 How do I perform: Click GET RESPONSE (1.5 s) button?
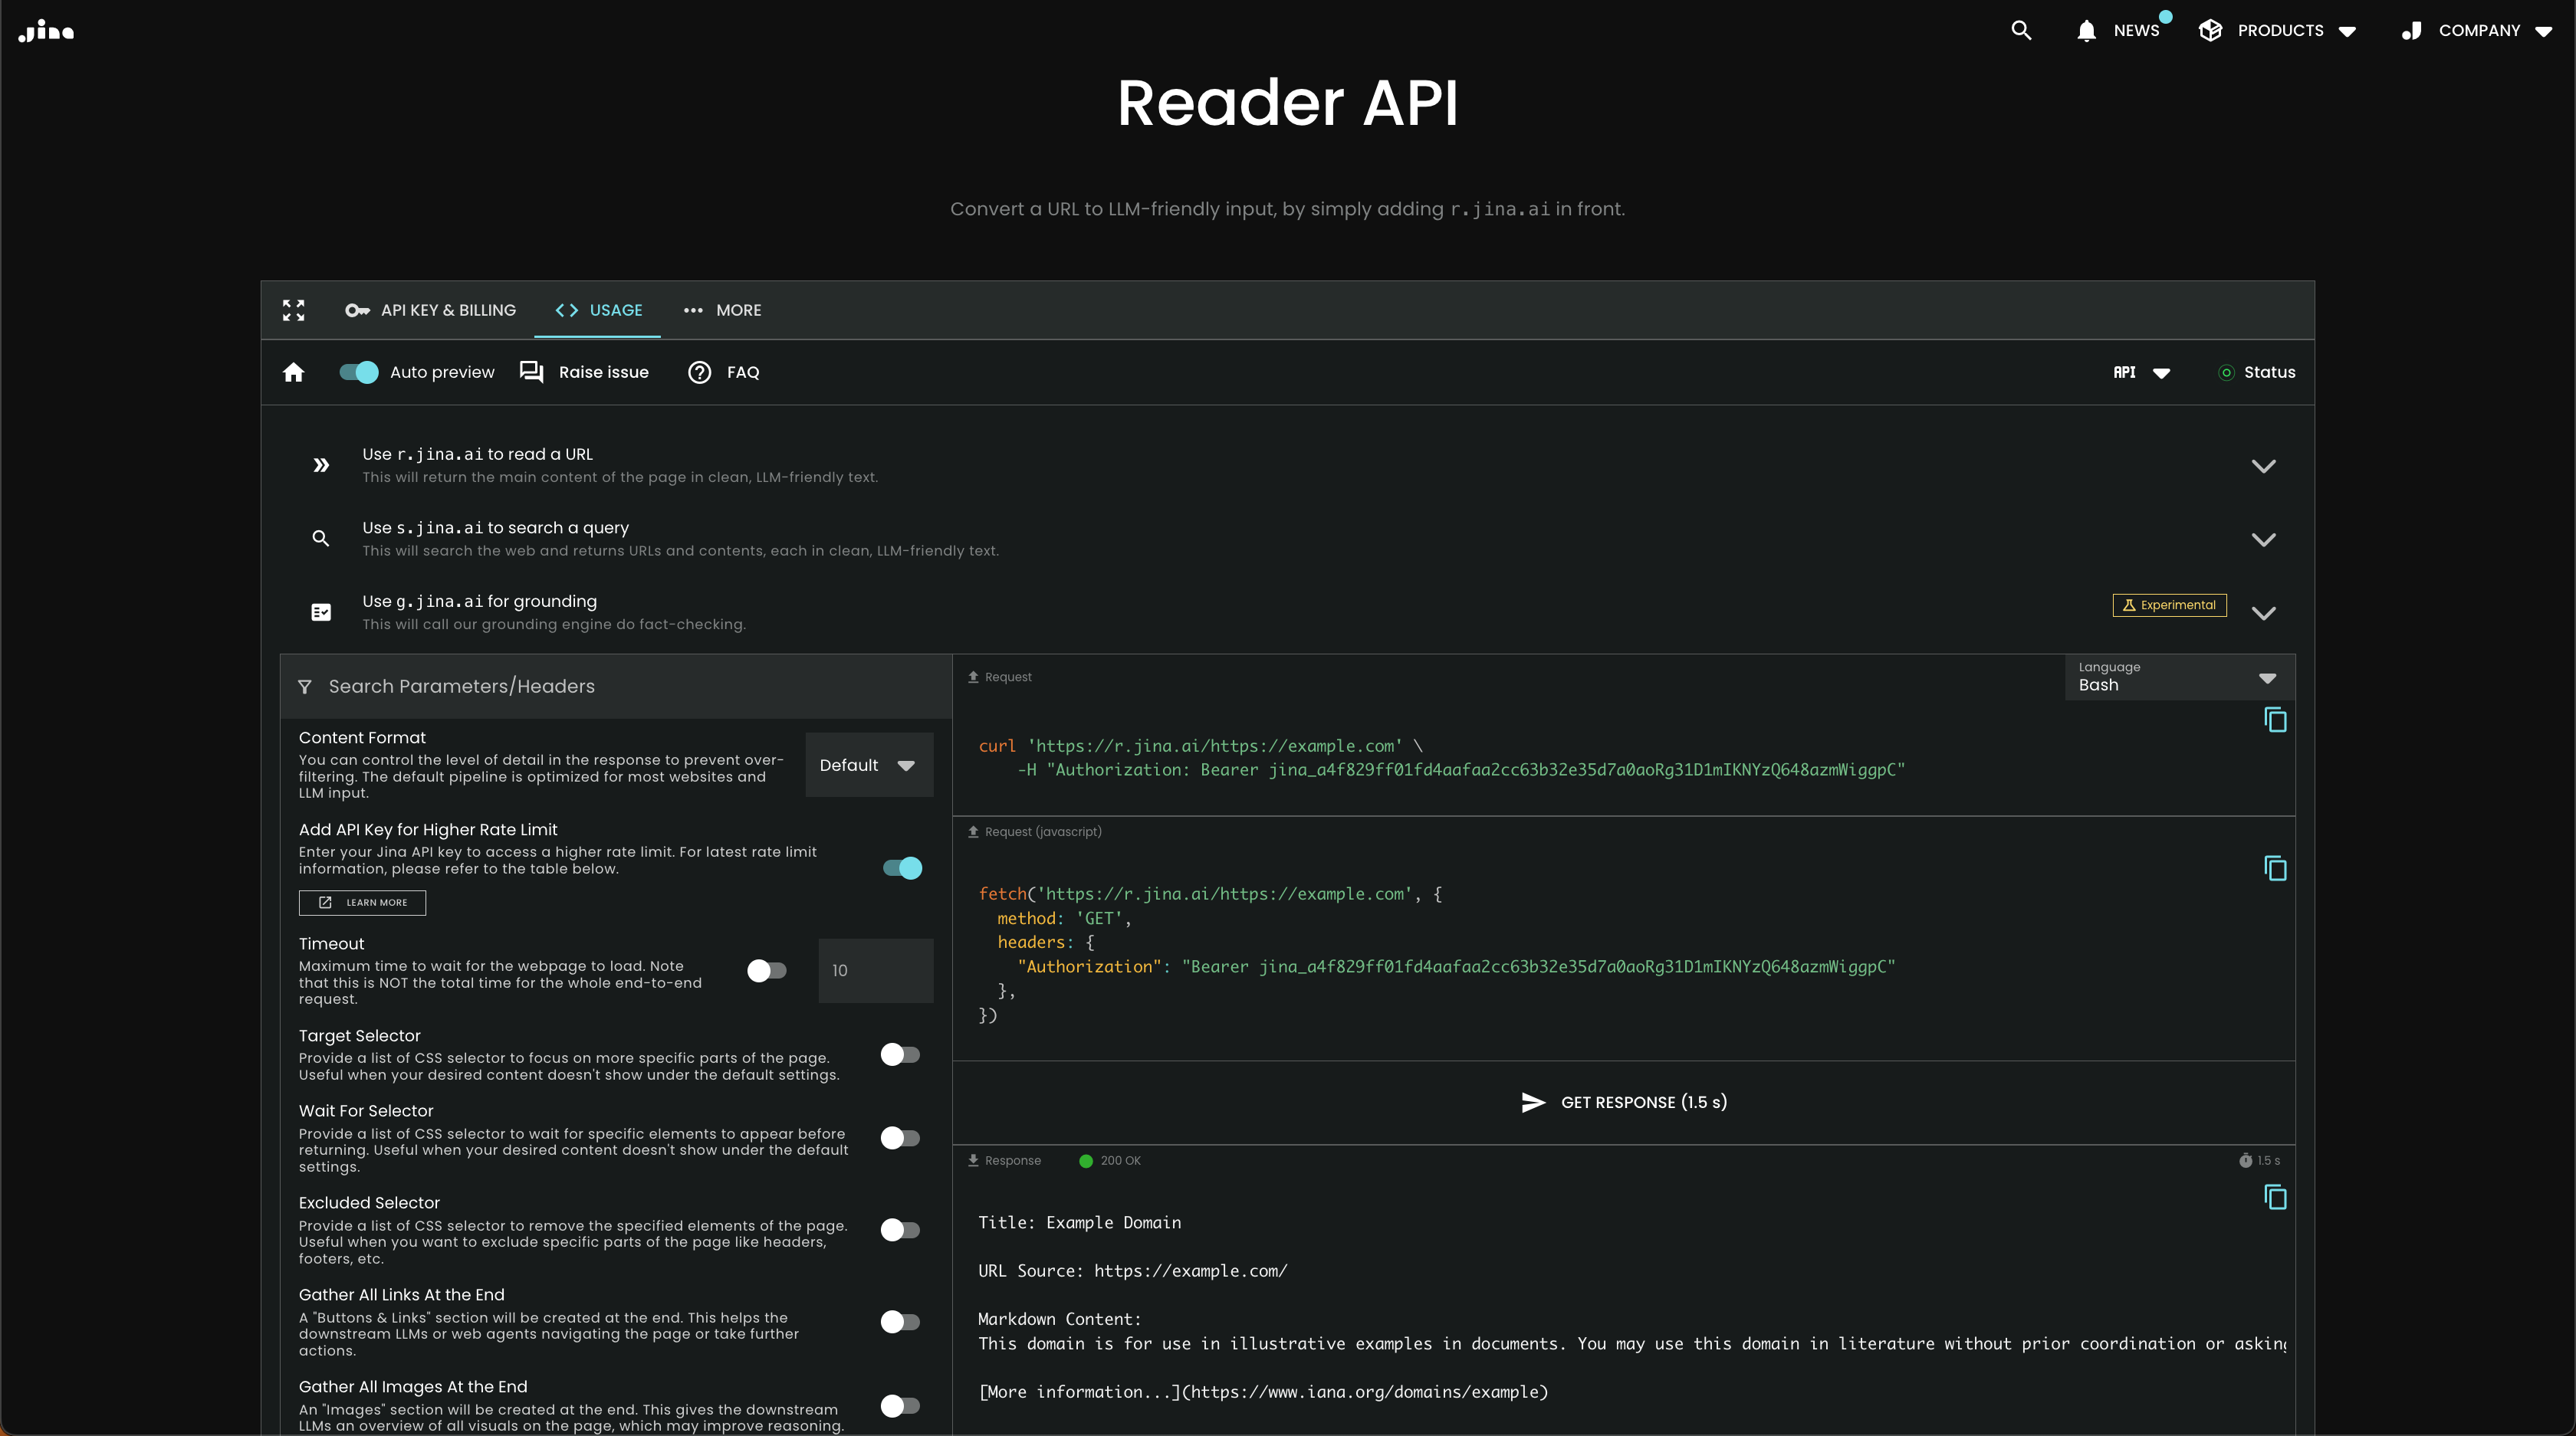click(x=1624, y=1102)
